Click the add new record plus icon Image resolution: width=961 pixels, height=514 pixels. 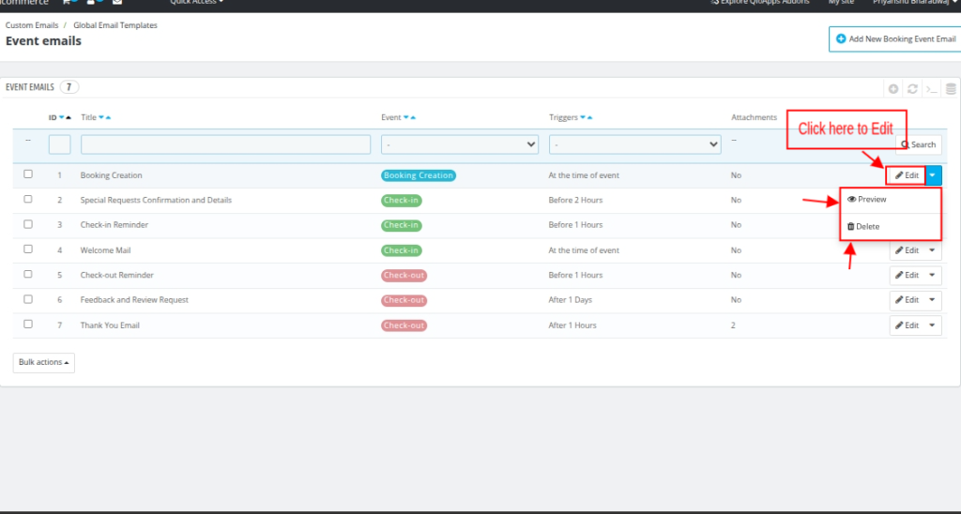point(893,89)
